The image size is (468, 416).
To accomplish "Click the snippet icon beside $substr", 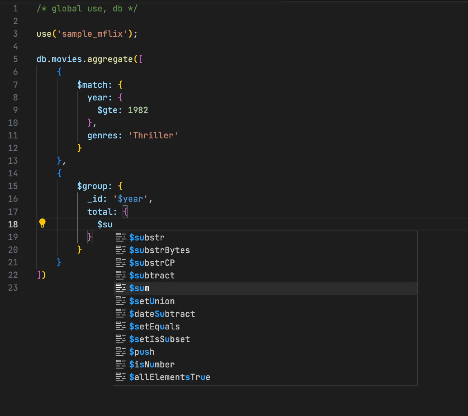I will pos(121,237).
